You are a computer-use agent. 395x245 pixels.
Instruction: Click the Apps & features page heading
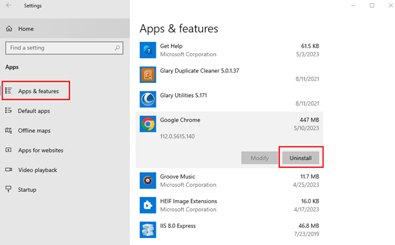point(179,28)
